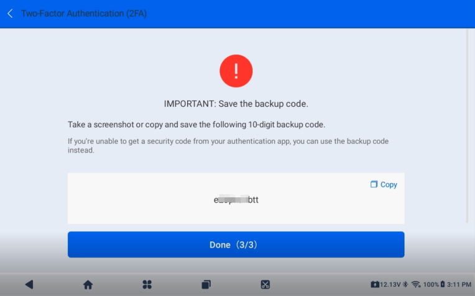Go to the home screen
The image size is (475, 296).
88,284
